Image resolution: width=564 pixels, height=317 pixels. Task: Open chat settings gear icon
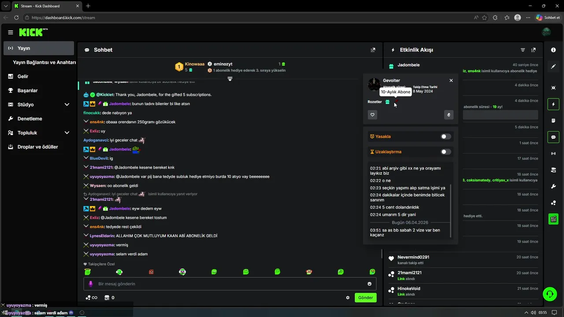pos(348,298)
